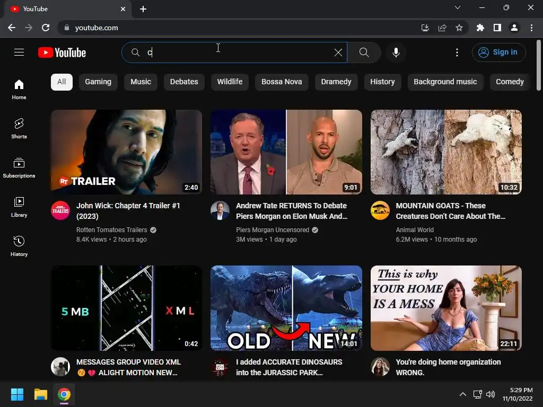Reload the page
The image size is (543, 407).
(x=46, y=28)
